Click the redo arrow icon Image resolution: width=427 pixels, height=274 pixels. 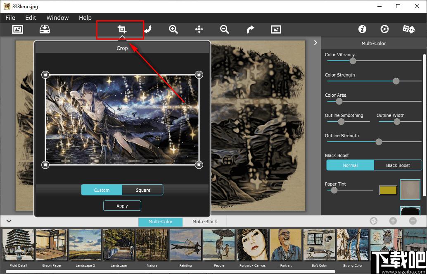(x=250, y=29)
